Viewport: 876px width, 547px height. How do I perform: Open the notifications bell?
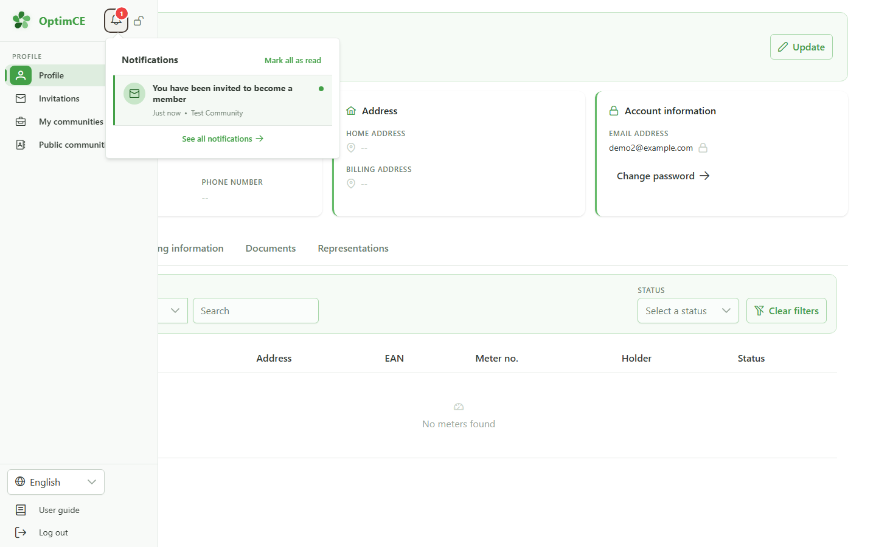point(116,21)
